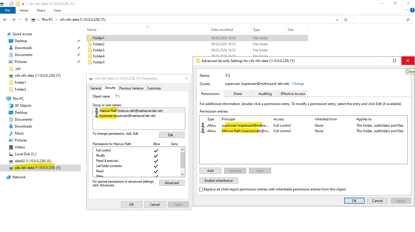Image resolution: width=415 pixels, height=232 pixels.
Task: Switch to the Effective Access tab
Action: pos(293,94)
